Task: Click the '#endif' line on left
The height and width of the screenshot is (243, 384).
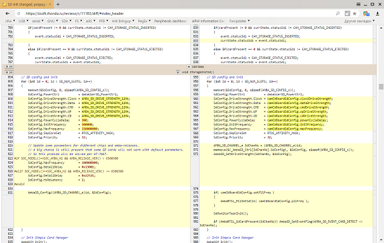Action: pos(19,184)
